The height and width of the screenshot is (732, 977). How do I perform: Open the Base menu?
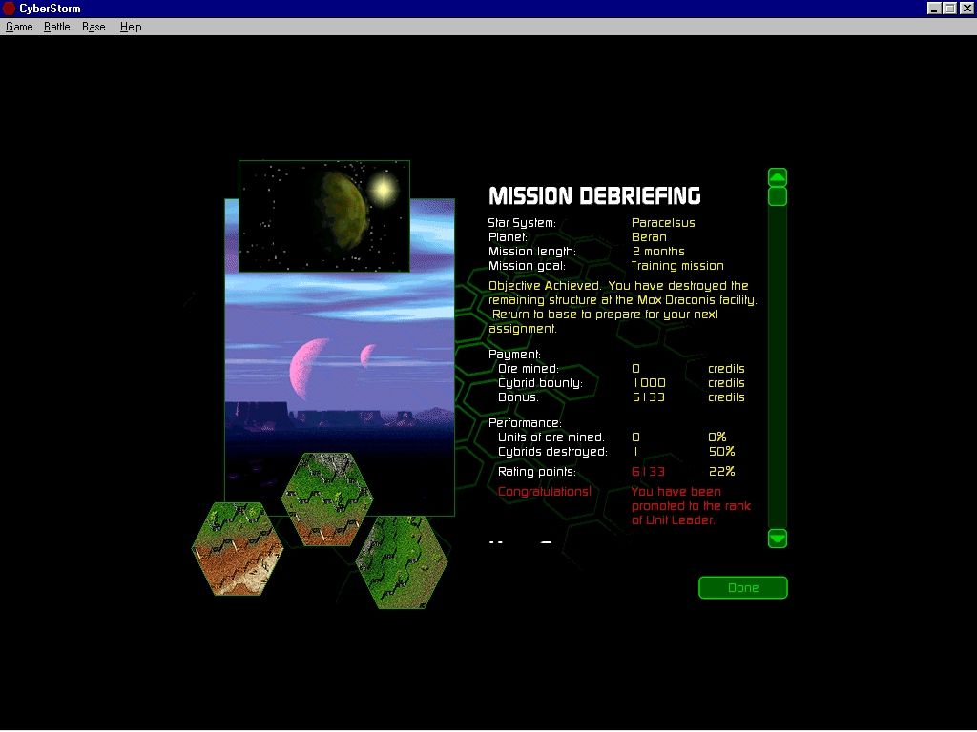tap(93, 27)
